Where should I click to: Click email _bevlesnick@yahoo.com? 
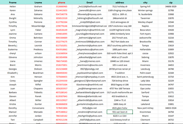pos(89,46)
